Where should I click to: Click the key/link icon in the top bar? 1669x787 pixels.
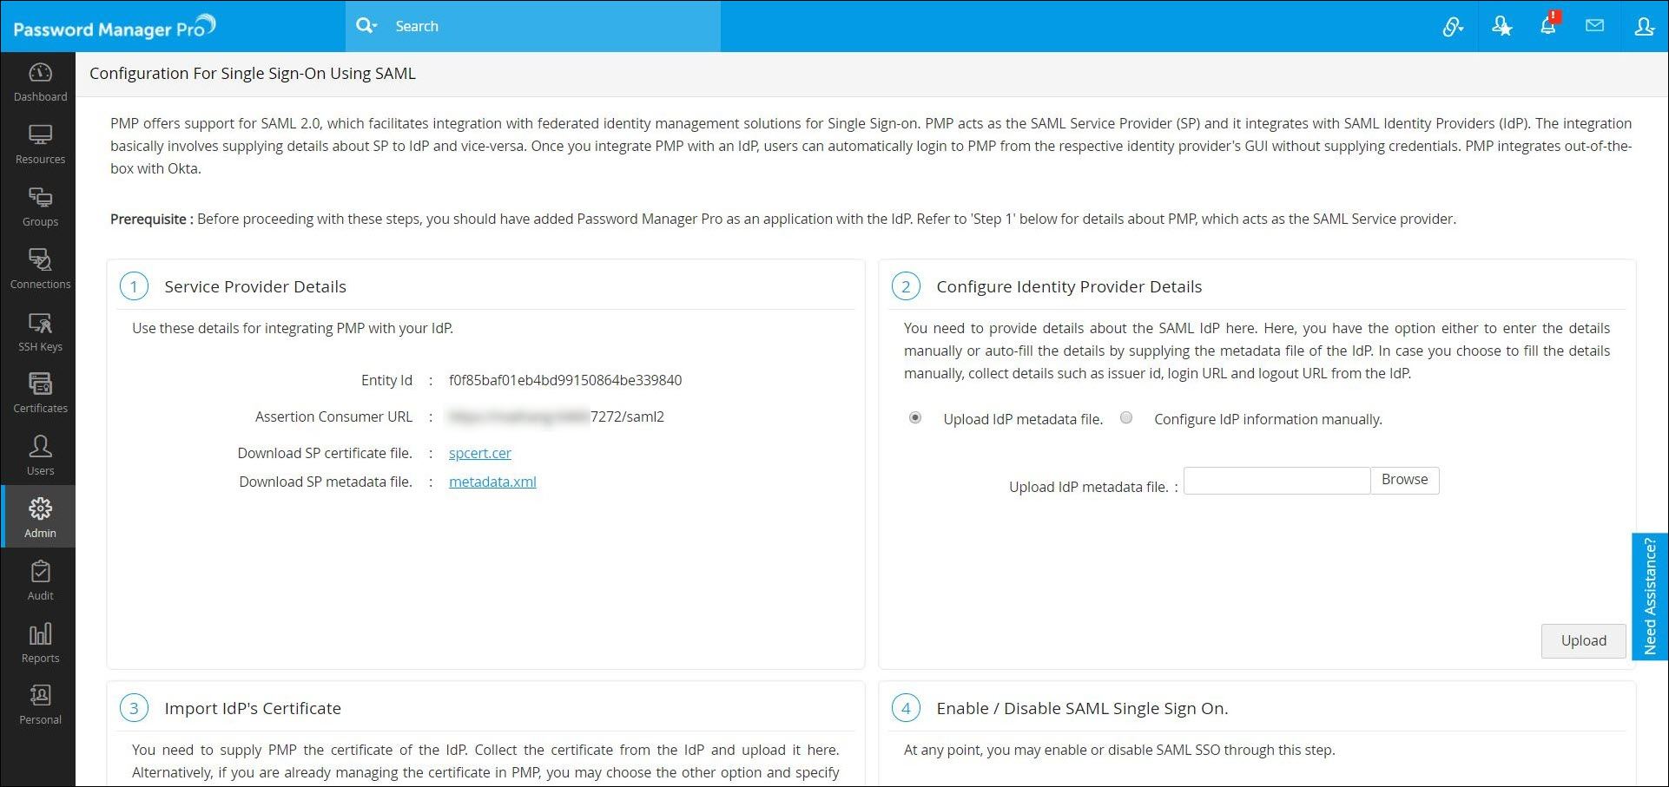coord(1453,27)
